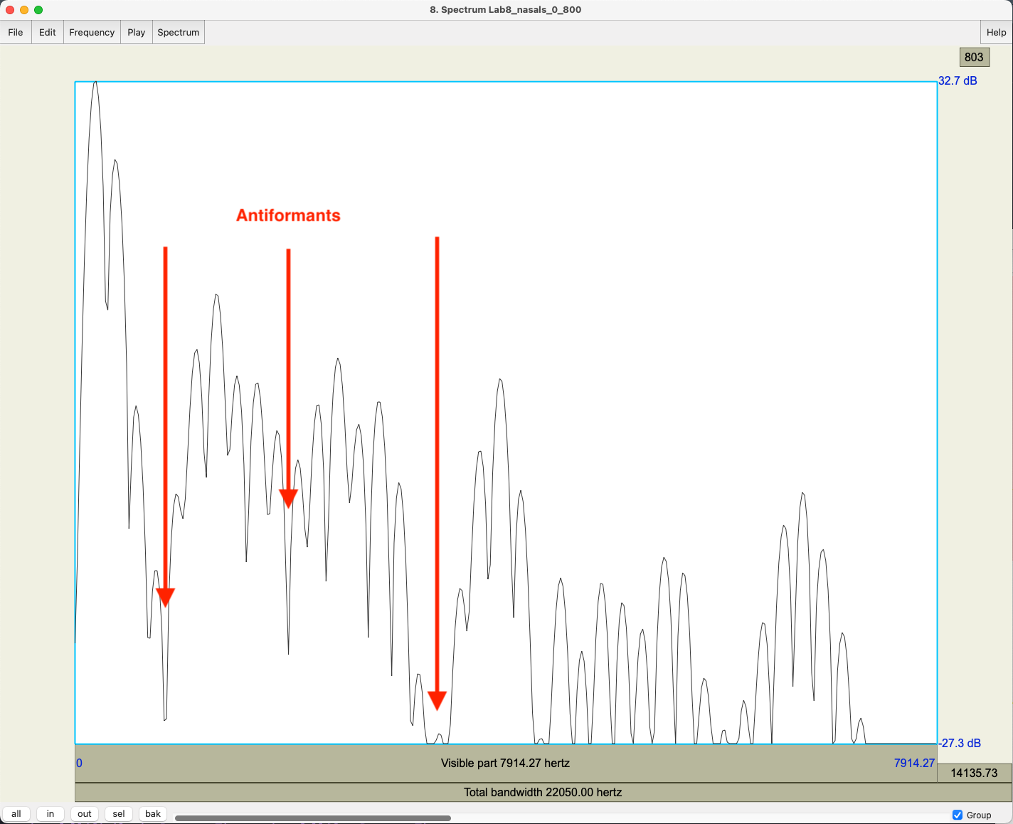The height and width of the screenshot is (824, 1013).
Task: Click the 32.7 dB maximum label
Action: (x=958, y=80)
